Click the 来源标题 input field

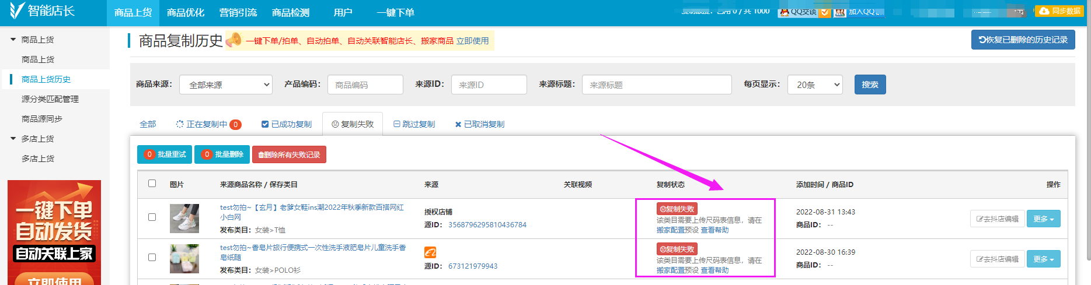click(656, 85)
